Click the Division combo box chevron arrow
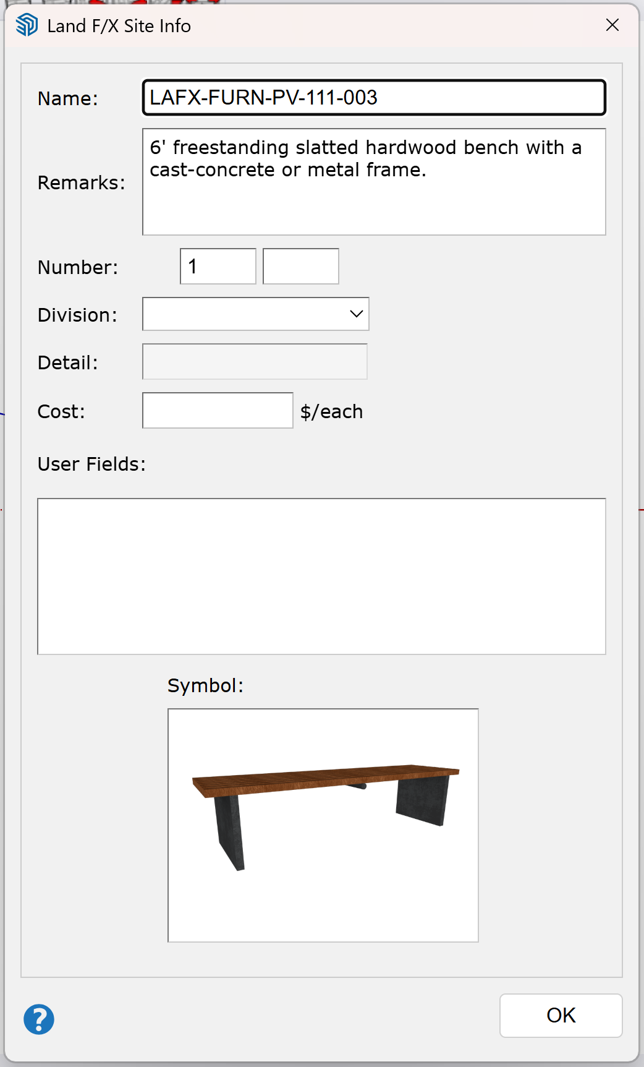This screenshot has height=1067, width=644. [x=356, y=314]
